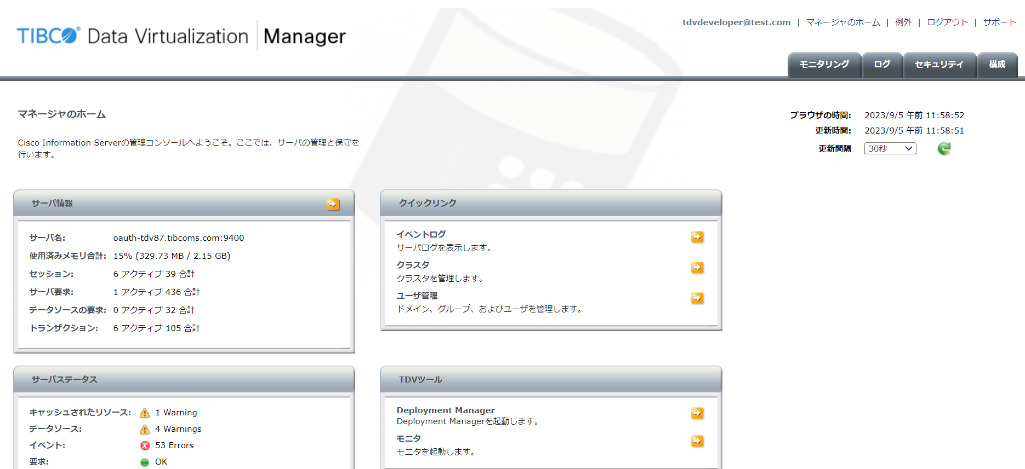Image resolution: width=1025 pixels, height=469 pixels.
Task: Click the green refresh icon
Action: (944, 148)
